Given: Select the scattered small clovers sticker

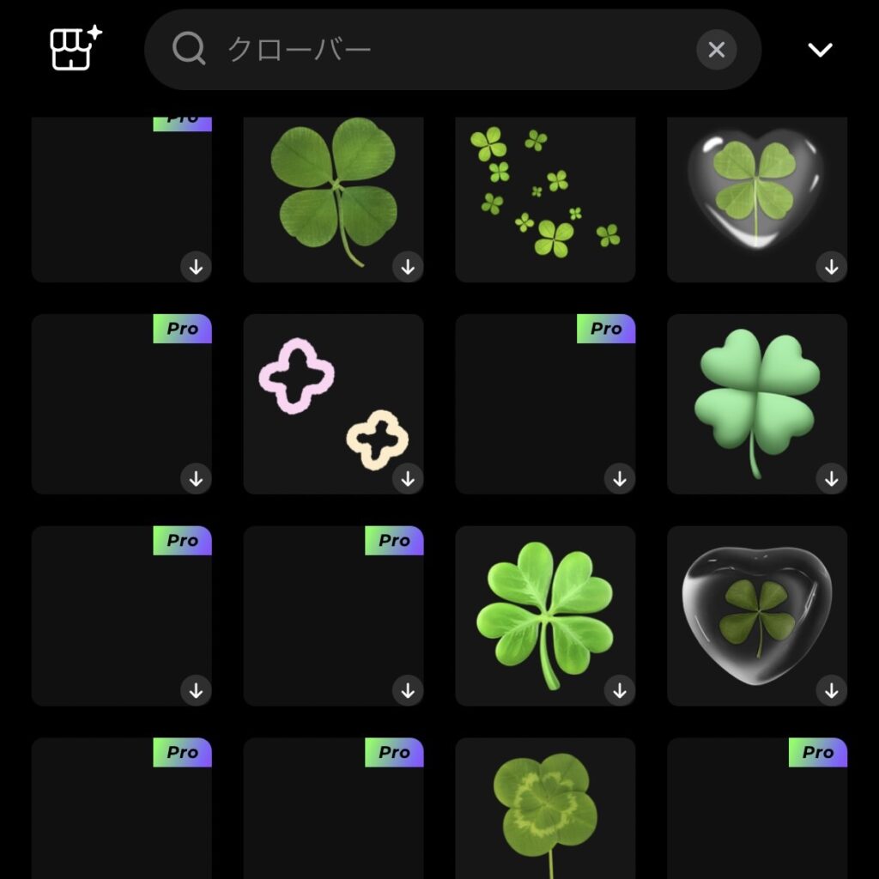Looking at the screenshot, I should [545, 199].
